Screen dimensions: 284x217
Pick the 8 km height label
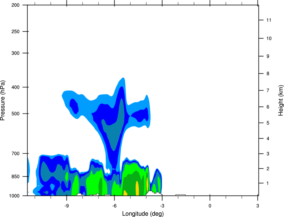[268, 74]
